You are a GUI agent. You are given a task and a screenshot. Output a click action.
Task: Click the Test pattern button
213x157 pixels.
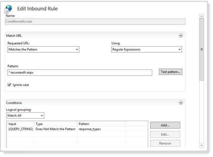[x=170, y=72]
